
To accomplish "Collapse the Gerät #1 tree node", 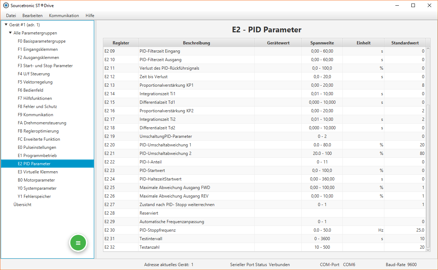I will click(6, 25).
